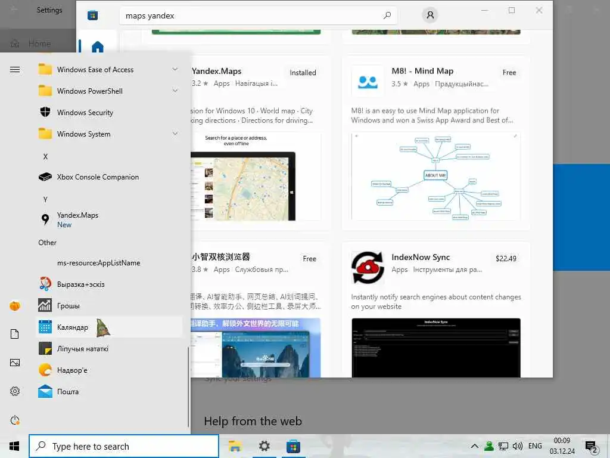
Task: Open IndexNow Sync app title
Action: click(421, 258)
